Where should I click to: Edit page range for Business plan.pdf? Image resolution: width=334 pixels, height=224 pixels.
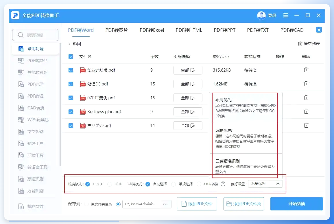pos(188,112)
